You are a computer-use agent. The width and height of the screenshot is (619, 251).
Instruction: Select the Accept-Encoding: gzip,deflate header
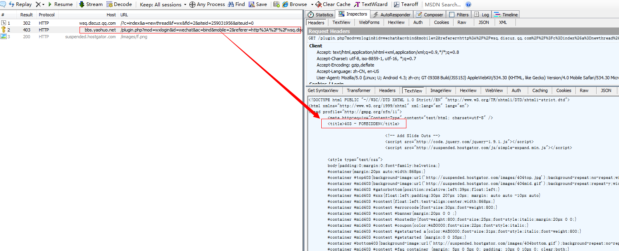point(345,65)
